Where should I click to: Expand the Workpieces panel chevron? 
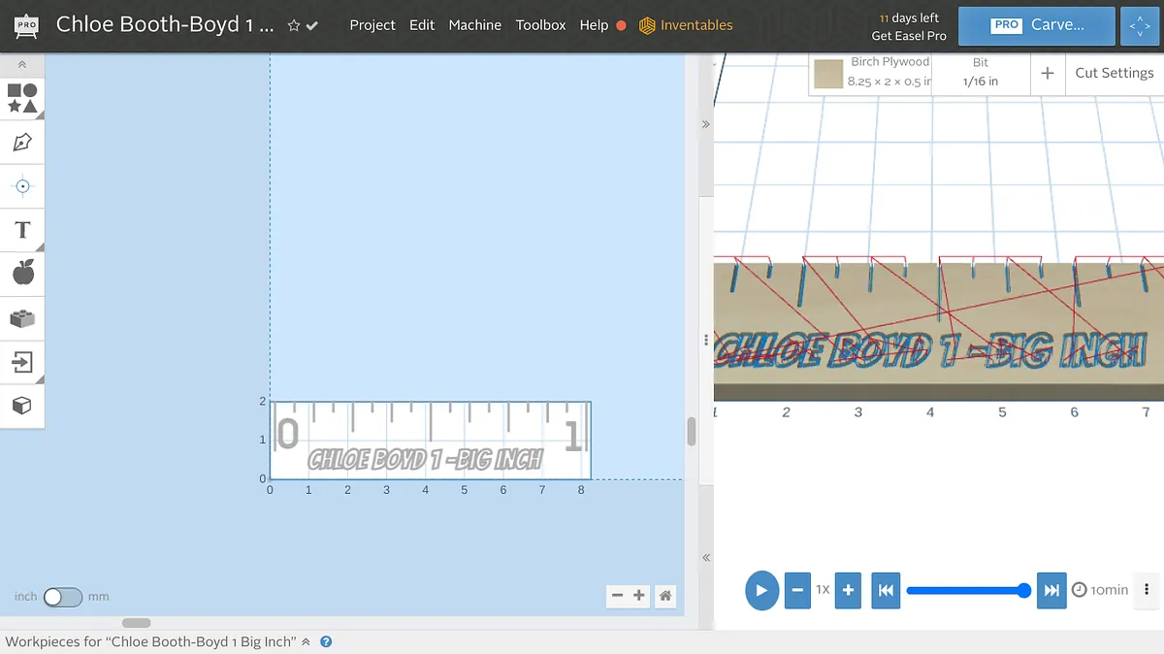[x=307, y=641]
